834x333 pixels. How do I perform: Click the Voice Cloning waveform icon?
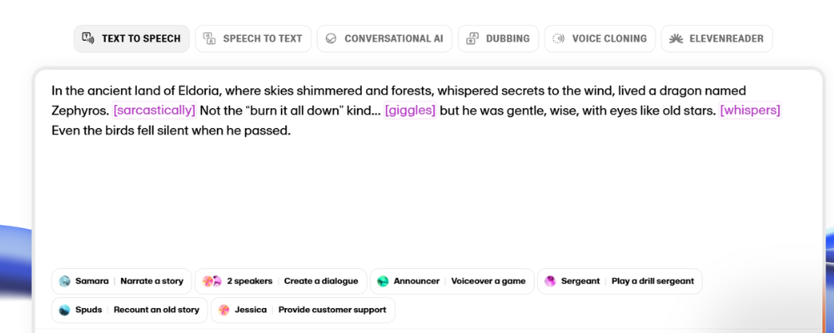(559, 38)
